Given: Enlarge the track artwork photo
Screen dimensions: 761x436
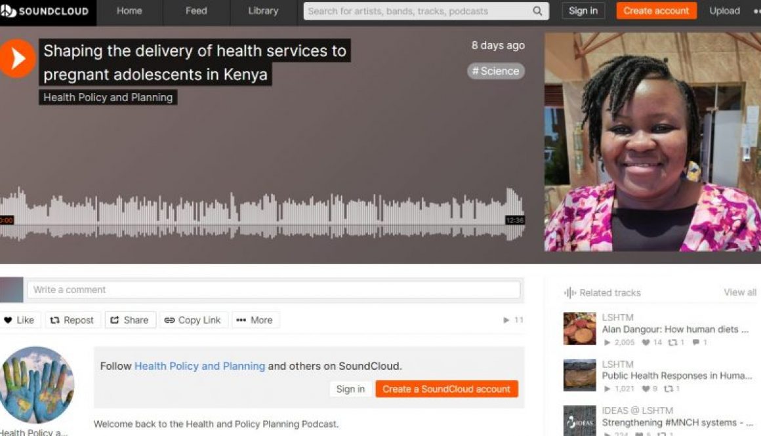Looking at the screenshot, I should (652, 142).
